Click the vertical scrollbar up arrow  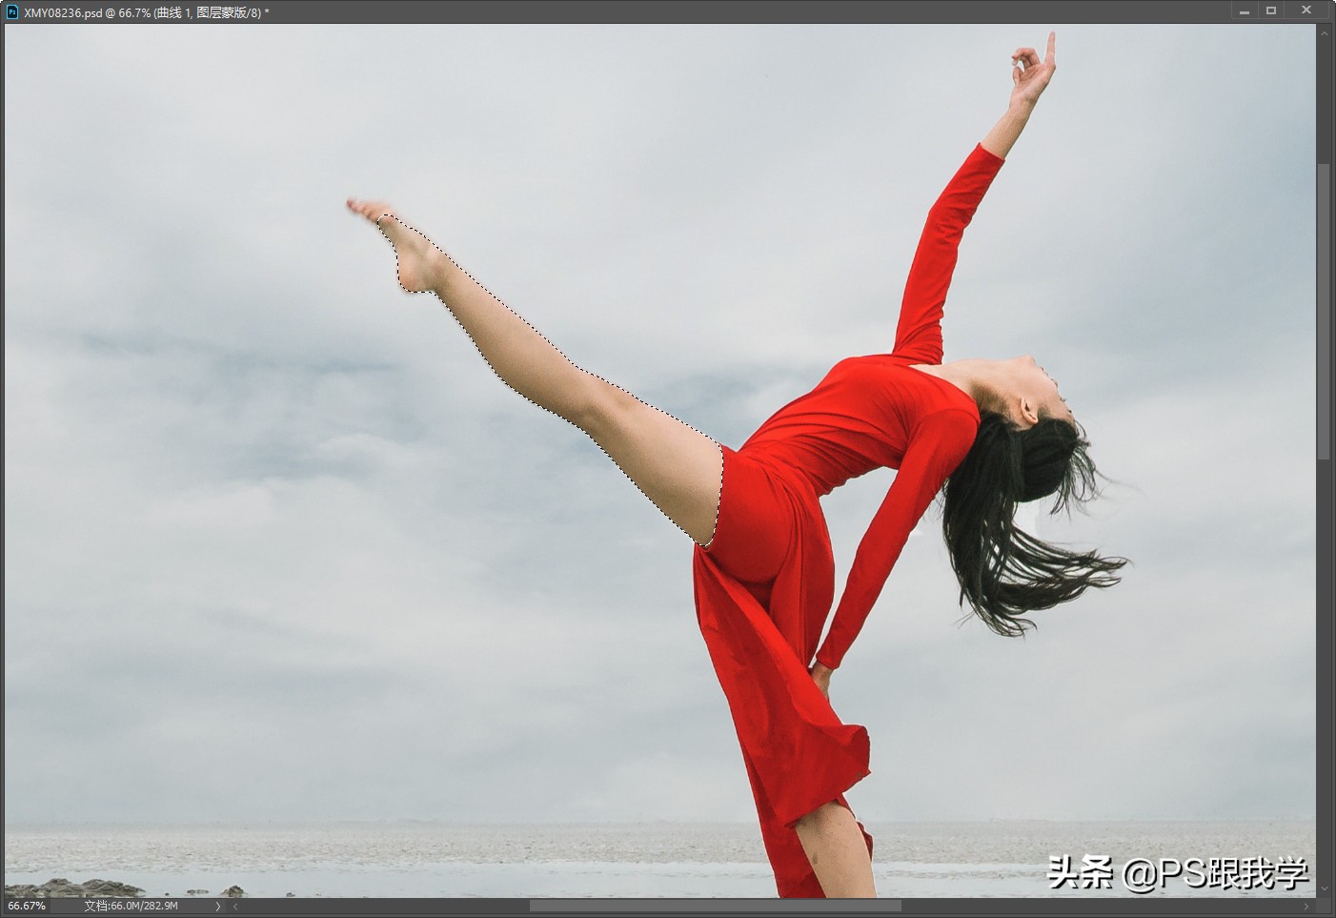(x=1324, y=32)
